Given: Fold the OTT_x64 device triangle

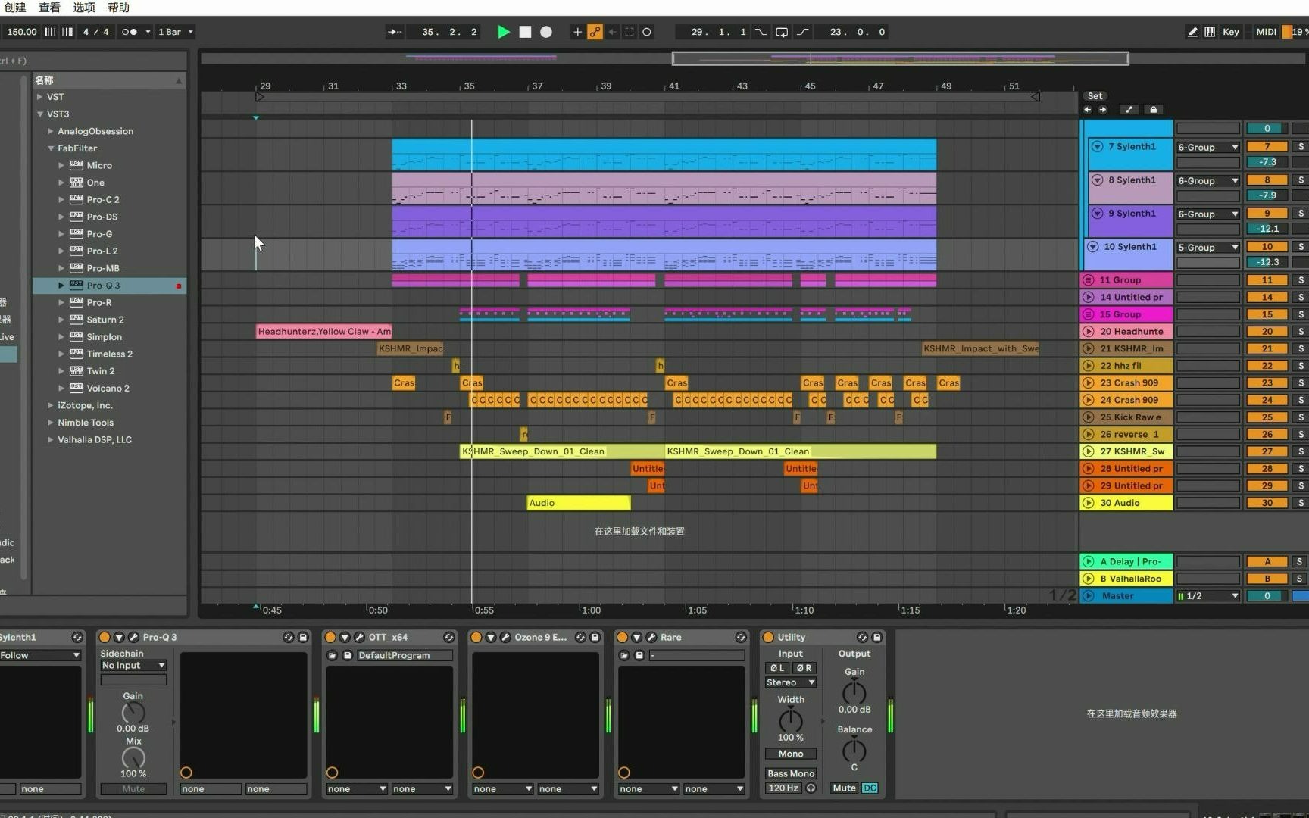Looking at the screenshot, I should (345, 637).
